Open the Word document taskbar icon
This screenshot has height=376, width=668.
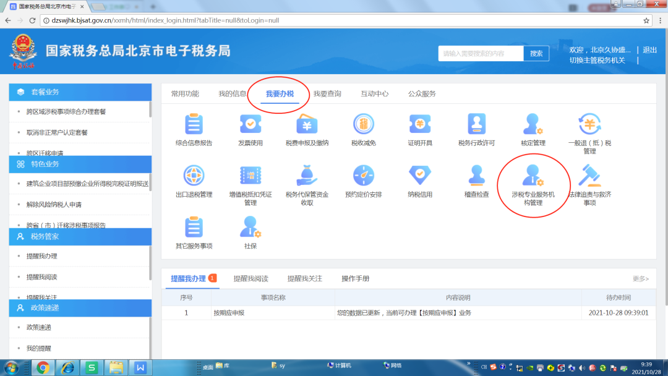[140, 367]
